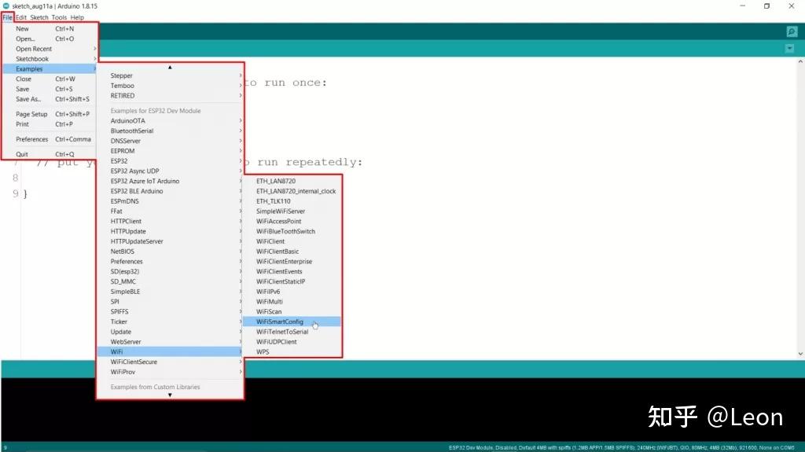Expand the WiFiClientSecure examples submenu
Image resolution: width=805 pixels, height=452 pixels.
[x=170, y=362]
